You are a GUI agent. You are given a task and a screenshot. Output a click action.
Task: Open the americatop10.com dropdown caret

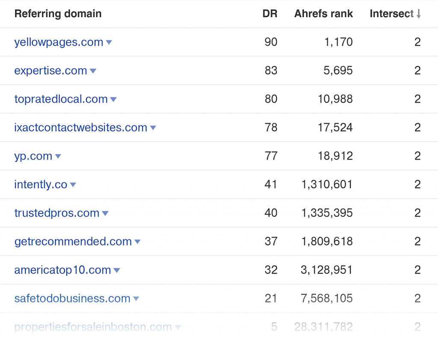[117, 270]
